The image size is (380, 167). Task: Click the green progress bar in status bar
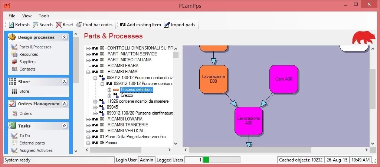click(x=206, y=160)
